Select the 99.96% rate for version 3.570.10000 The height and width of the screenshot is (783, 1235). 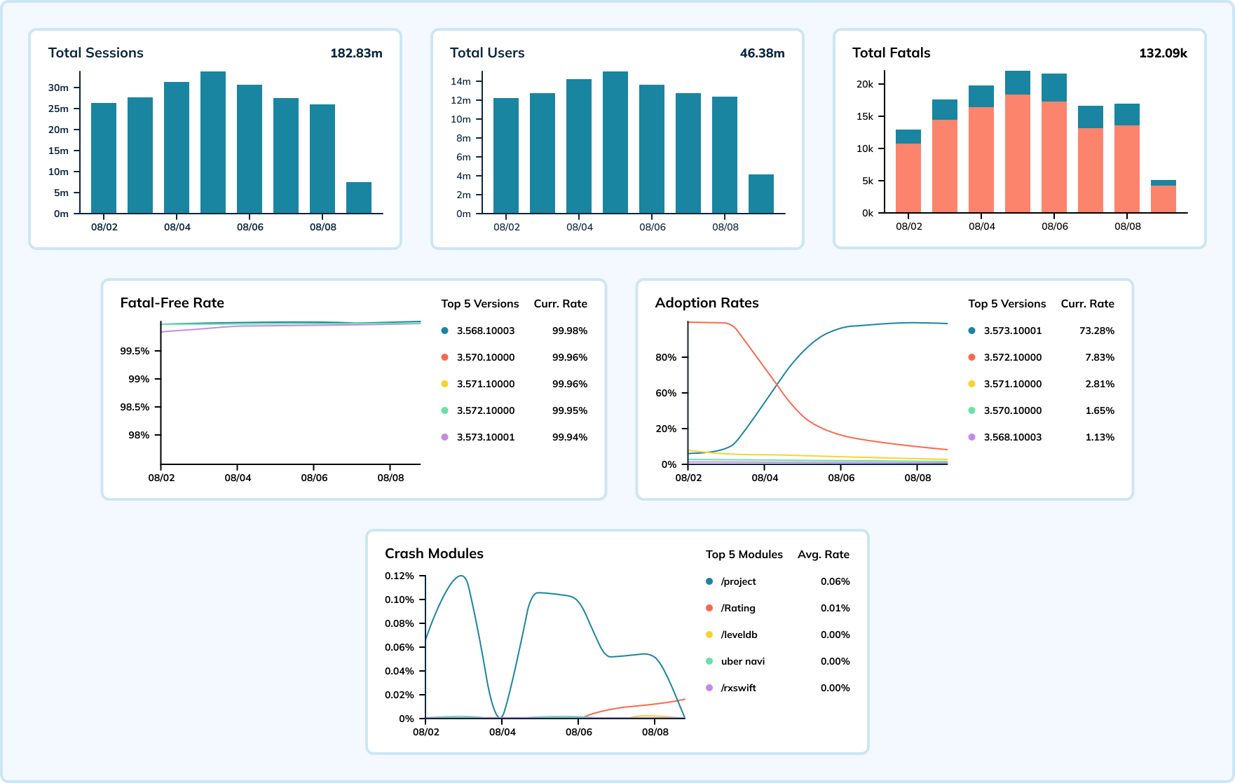(x=570, y=357)
